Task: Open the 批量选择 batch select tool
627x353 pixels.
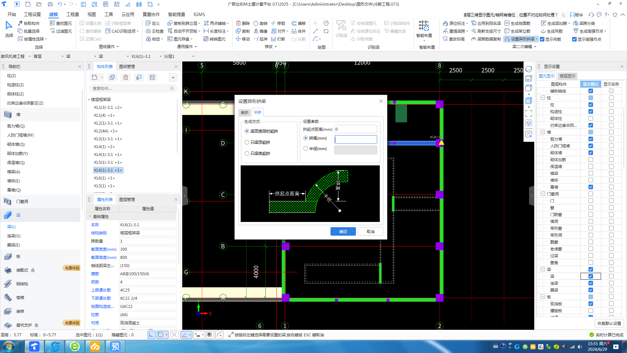Action: tap(29, 31)
